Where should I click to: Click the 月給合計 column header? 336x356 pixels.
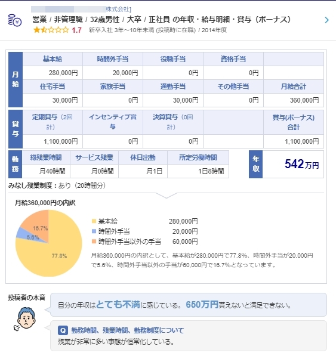[294, 86]
